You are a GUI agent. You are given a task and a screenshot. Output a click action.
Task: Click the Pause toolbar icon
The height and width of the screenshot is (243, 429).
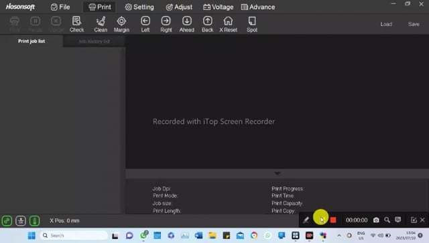35,24
